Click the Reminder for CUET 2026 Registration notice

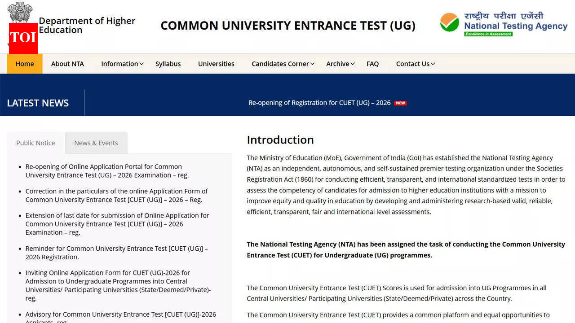(116, 253)
